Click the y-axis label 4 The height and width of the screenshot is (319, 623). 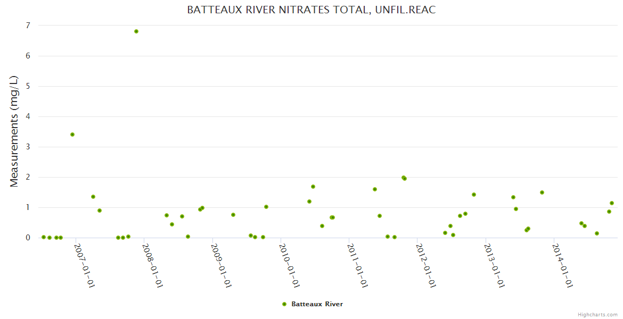[x=28, y=116]
